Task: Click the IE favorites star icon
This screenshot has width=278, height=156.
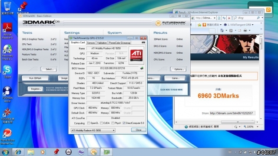Action: pos(199,25)
